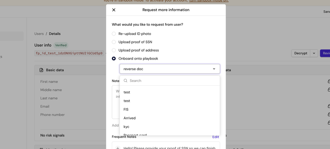Follow the turn sandbox mode on link
Image resolution: width=330 pixels, height=149 pixels.
coord(209,1)
